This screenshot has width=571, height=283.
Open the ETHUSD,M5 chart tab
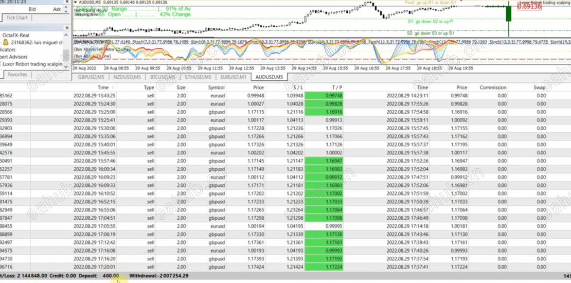pyautogui.click(x=198, y=77)
